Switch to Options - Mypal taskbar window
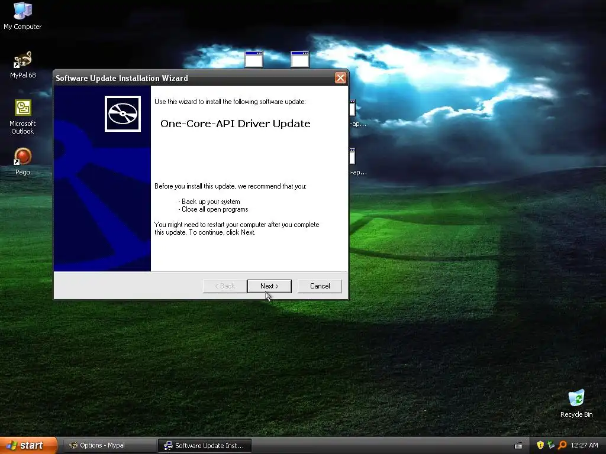Viewport: 606px width, 454px height. (x=109, y=446)
